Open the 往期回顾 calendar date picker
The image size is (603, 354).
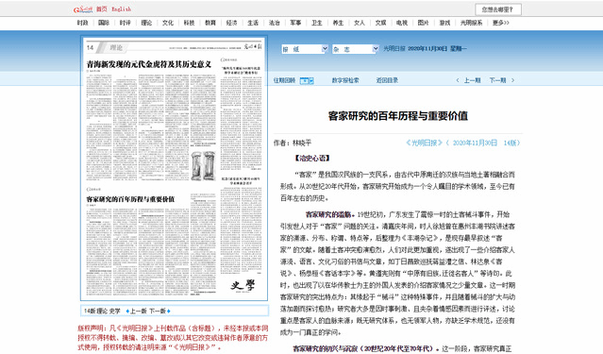coord(307,80)
